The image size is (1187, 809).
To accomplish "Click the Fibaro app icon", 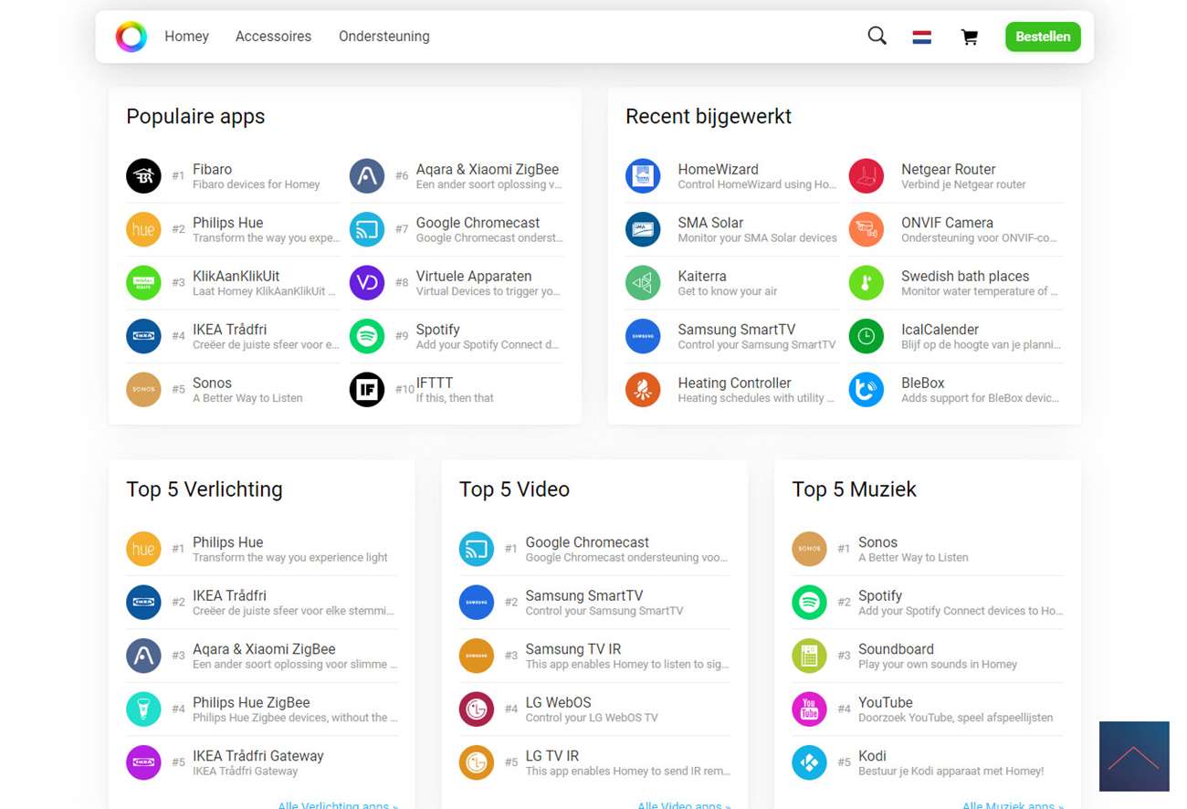I will click(143, 176).
